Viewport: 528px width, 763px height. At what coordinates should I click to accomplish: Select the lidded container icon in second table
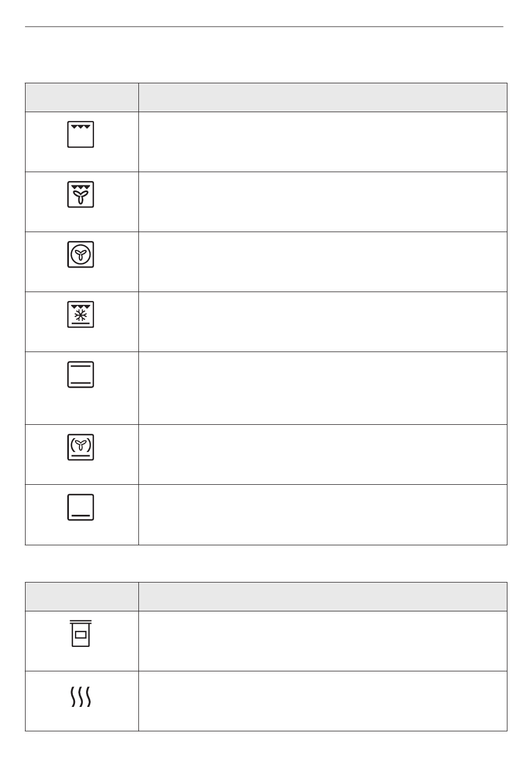click(x=81, y=634)
